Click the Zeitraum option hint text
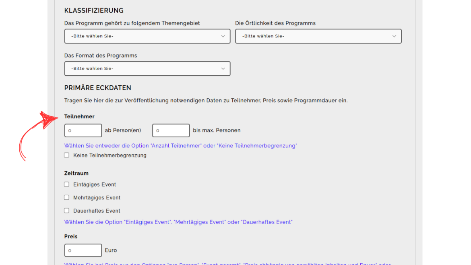 [x=178, y=222]
